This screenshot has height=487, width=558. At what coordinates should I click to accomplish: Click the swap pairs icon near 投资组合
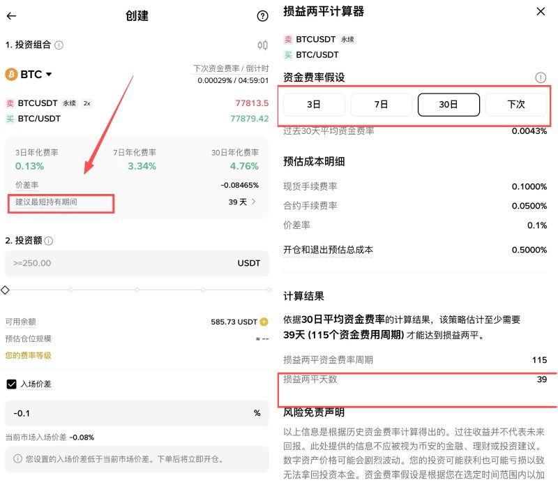coord(262,44)
